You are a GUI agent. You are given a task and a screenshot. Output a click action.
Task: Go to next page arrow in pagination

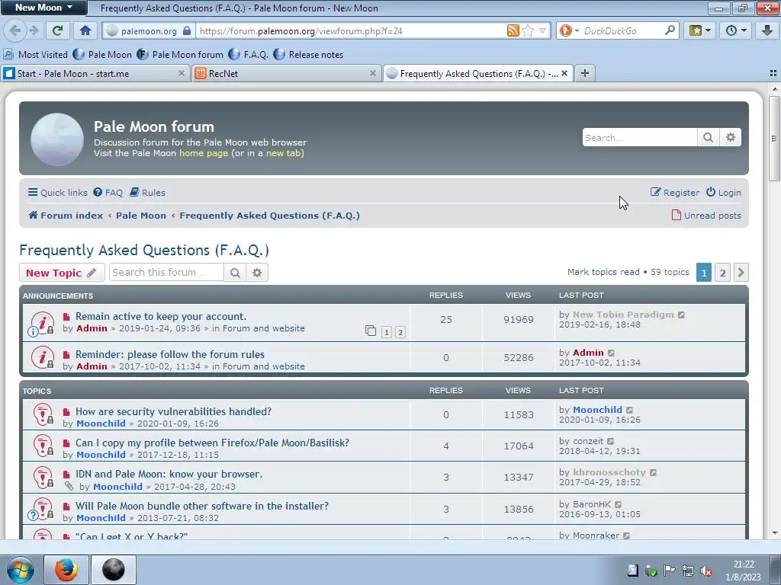[741, 272]
